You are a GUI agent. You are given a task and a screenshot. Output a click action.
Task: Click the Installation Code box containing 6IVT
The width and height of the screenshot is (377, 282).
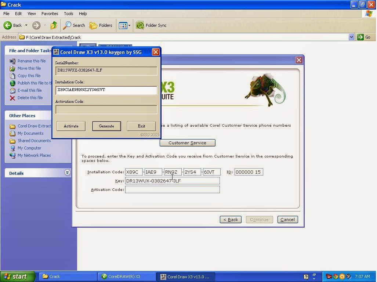click(x=212, y=172)
